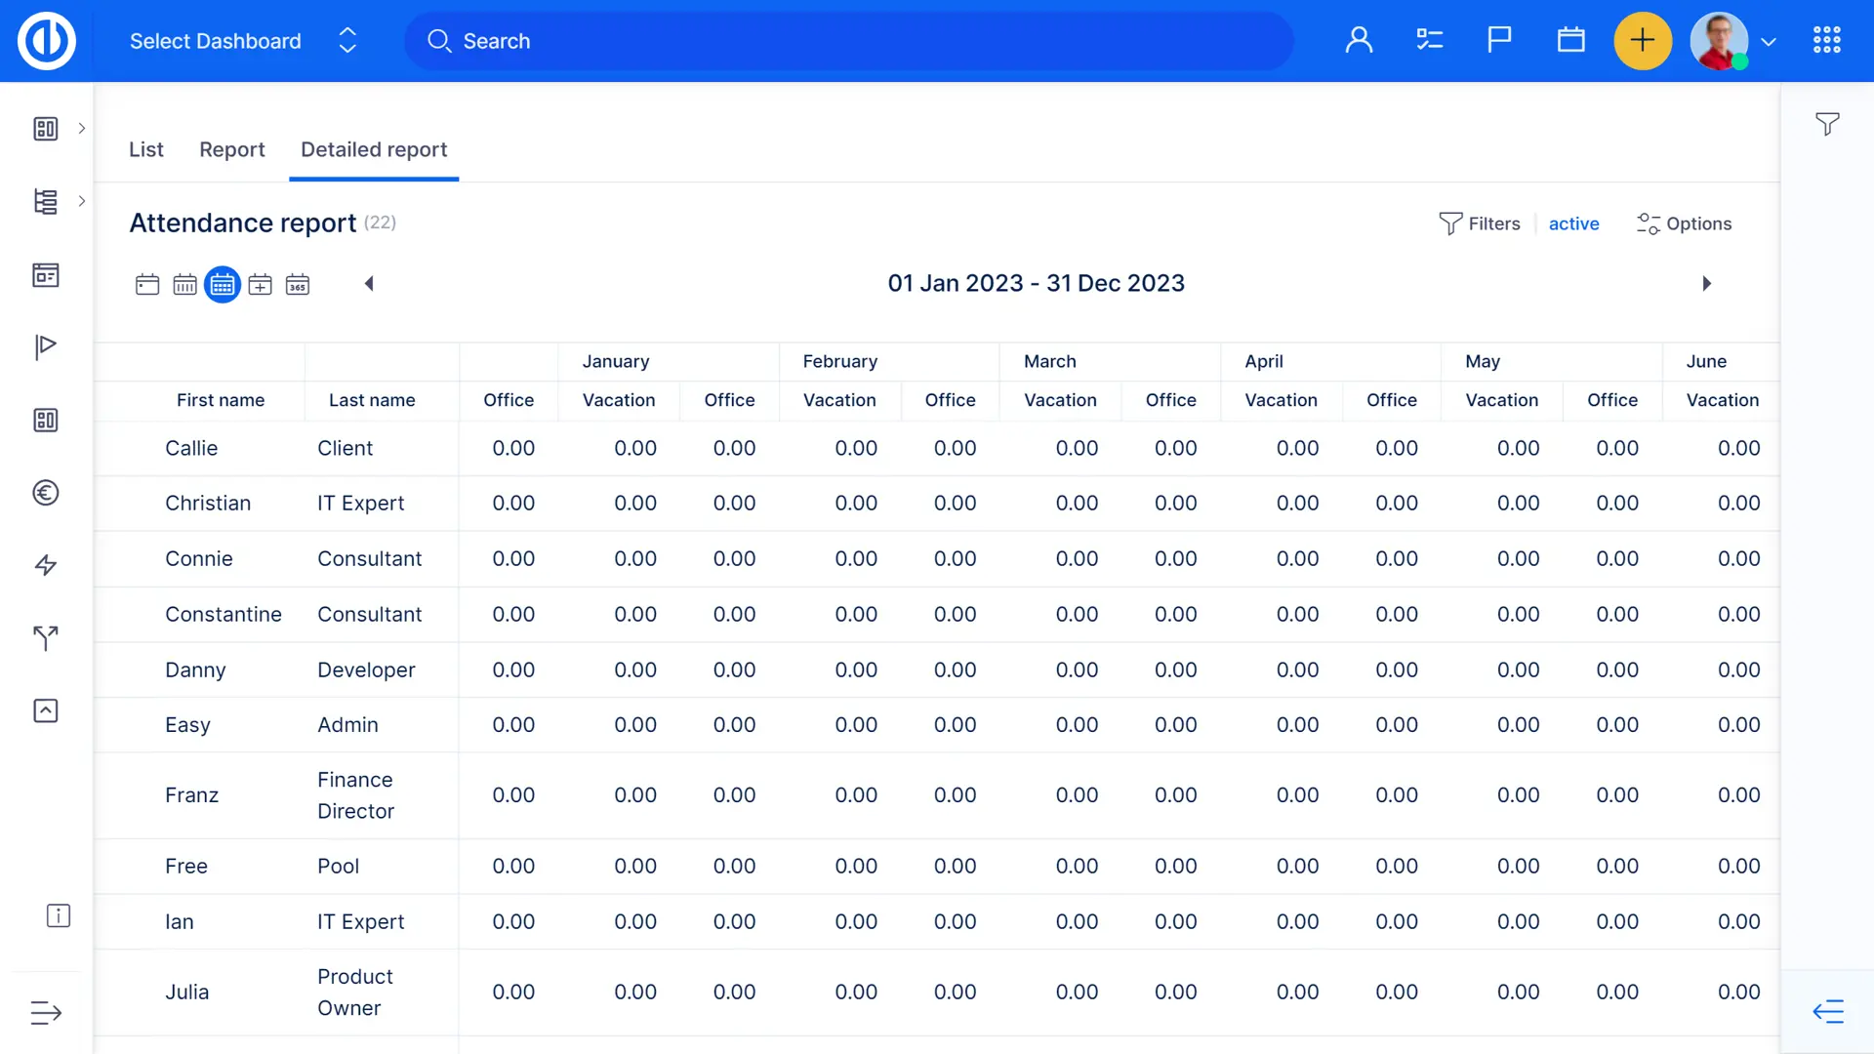
Task: Click the lightning bolt sidebar icon
Action: click(x=46, y=565)
